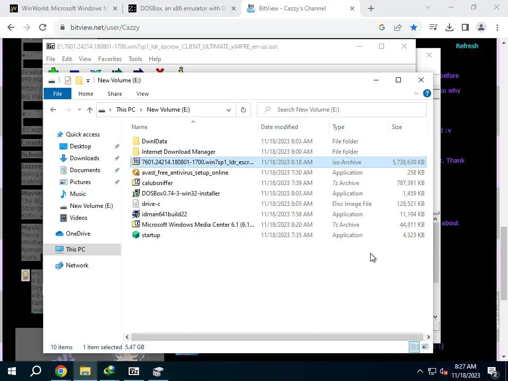Expand the address bar history dropdown
This screenshot has width=508, height=381.
point(228,110)
